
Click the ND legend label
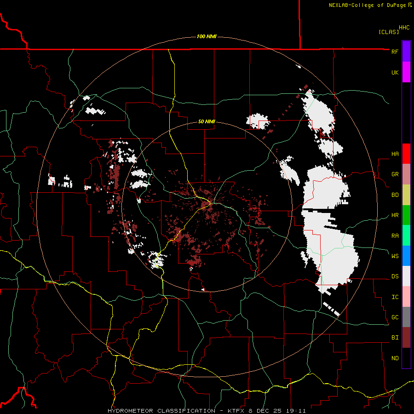coord(395,358)
